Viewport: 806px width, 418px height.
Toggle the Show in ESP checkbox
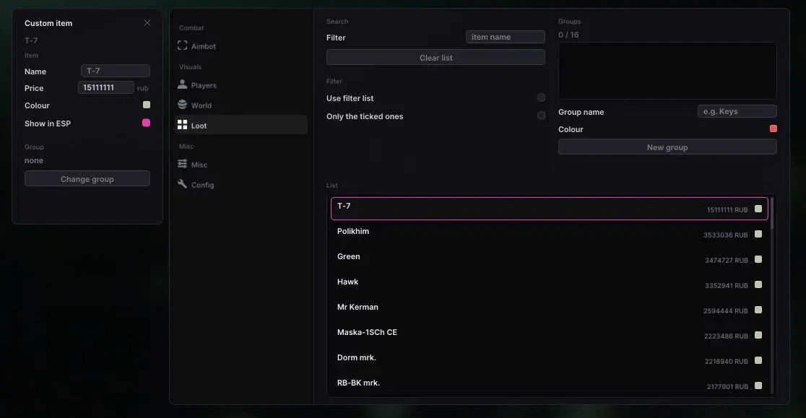(x=147, y=123)
